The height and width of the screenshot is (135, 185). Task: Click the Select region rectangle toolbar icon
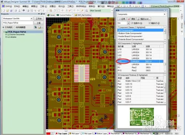59,11
